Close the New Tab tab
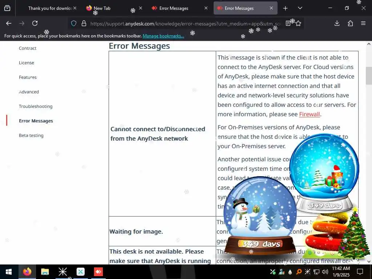 (x=141, y=8)
